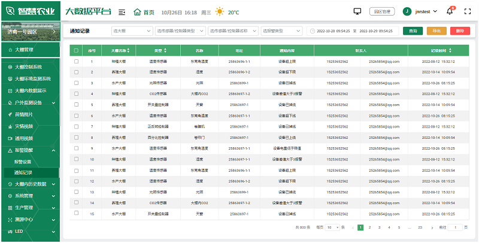479x243 pixels.
Task: Click the sidebar collapse menu icon
Action: pos(122,12)
